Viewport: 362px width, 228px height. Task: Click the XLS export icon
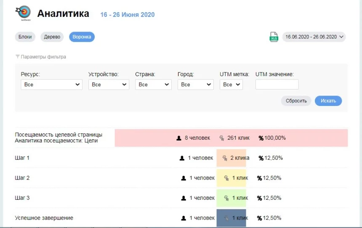[x=274, y=37]
